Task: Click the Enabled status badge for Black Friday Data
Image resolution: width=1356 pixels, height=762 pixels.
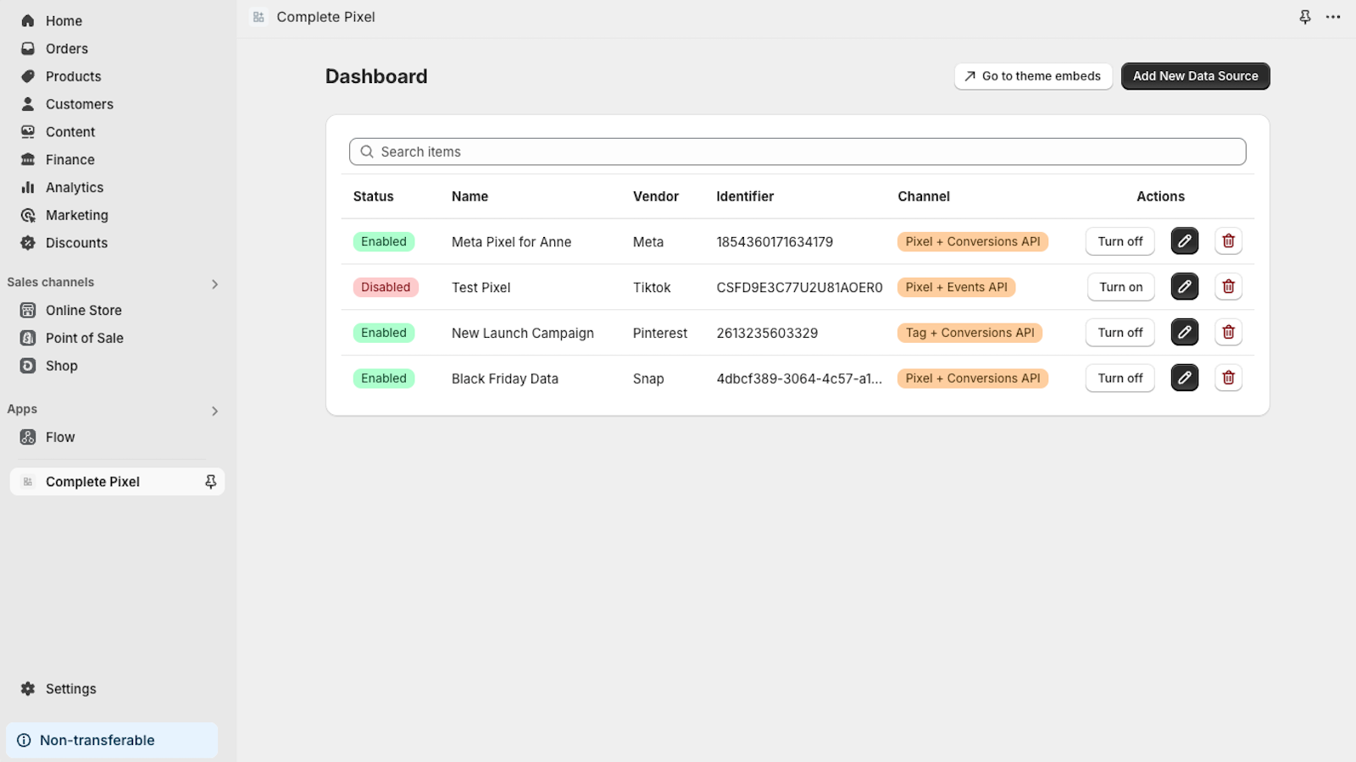Action: tap(383, 378)
